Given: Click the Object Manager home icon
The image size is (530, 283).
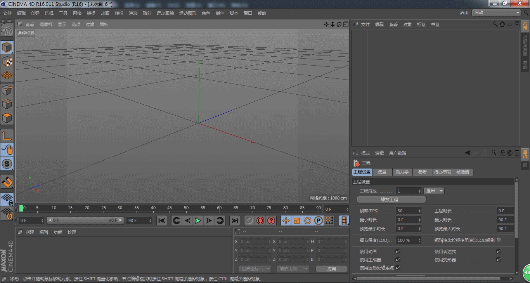Looking at the screenshot, I should 502,24.
